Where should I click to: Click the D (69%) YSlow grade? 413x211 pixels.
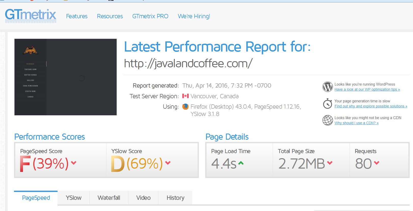(137, 164)
